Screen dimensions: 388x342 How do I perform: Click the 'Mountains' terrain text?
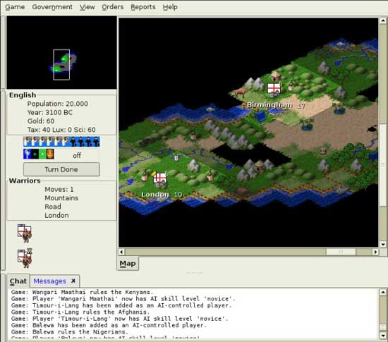click(61, 198)
